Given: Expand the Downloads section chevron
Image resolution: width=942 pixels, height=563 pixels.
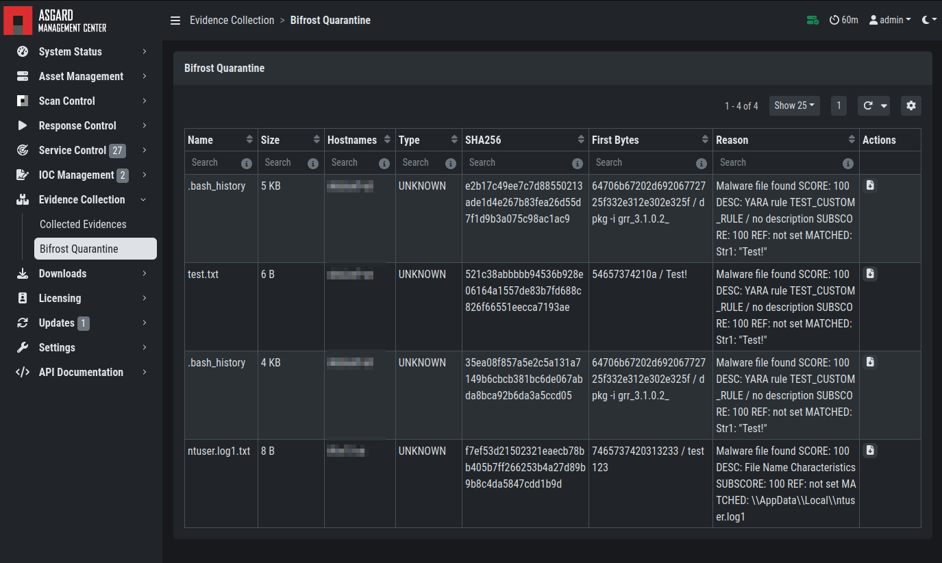Looking at the screenshot, I should point(145,274).
